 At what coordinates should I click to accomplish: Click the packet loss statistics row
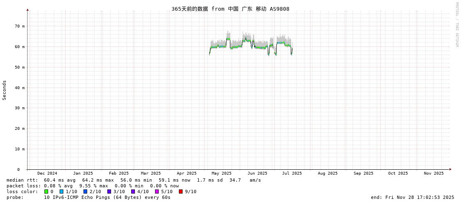pyautogui.click(x=93, y=186)
